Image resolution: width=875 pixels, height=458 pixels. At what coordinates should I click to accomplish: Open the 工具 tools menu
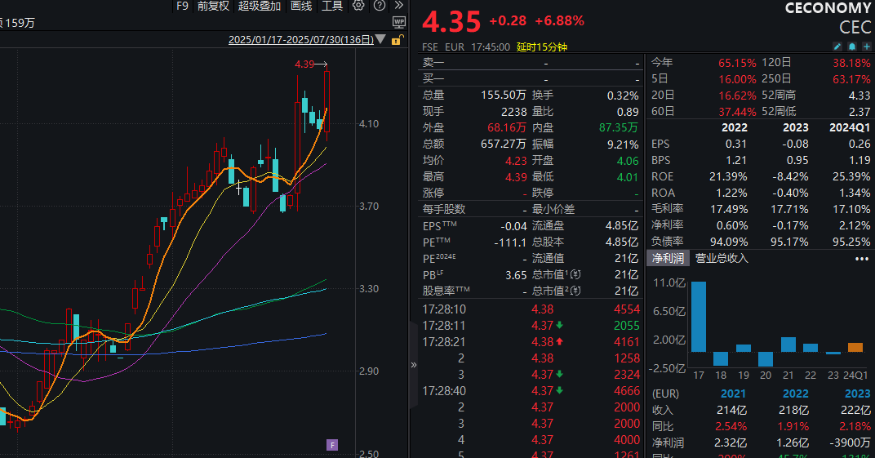(x=332, y=6)
